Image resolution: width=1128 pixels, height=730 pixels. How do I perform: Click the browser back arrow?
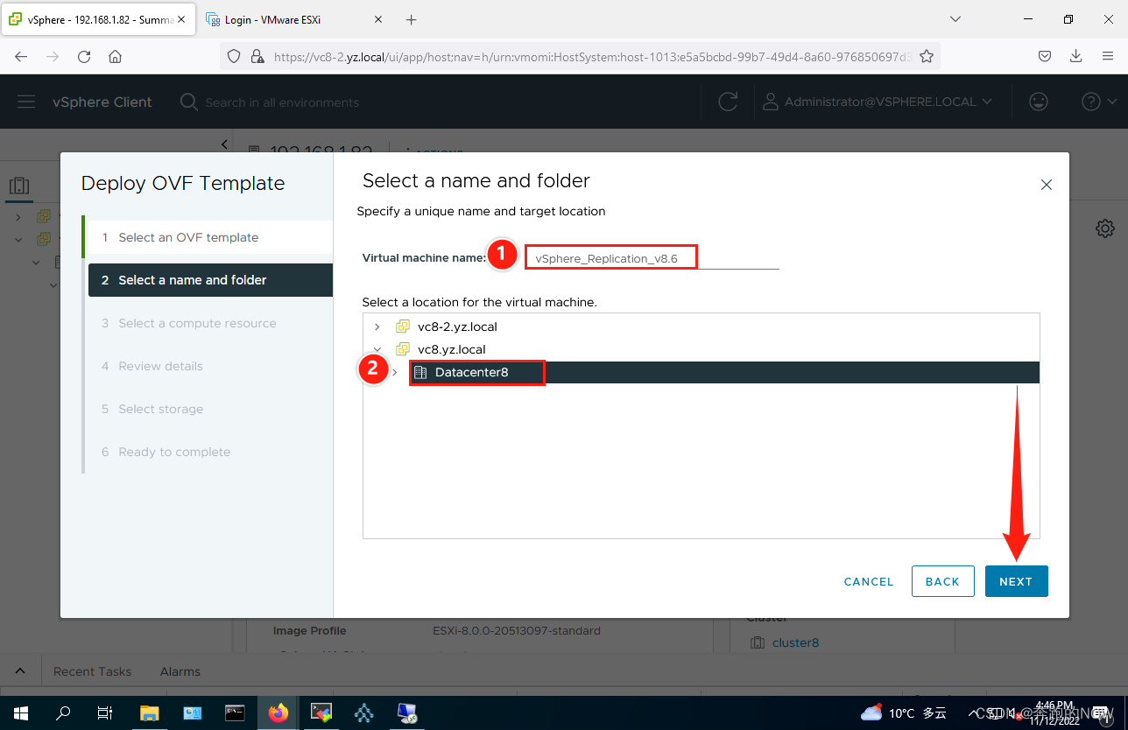pos(21,56)
